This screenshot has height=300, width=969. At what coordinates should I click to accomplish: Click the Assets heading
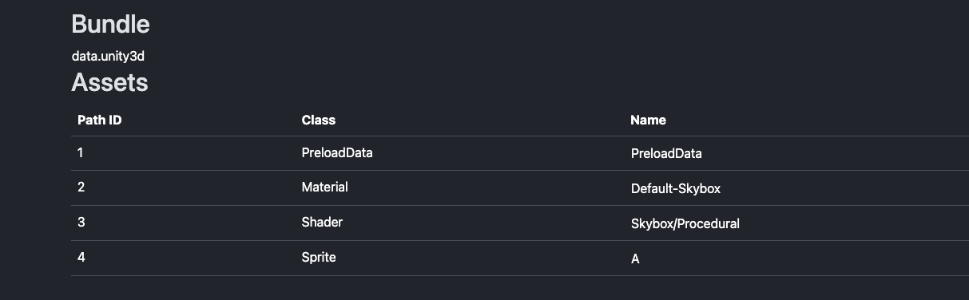109,81
